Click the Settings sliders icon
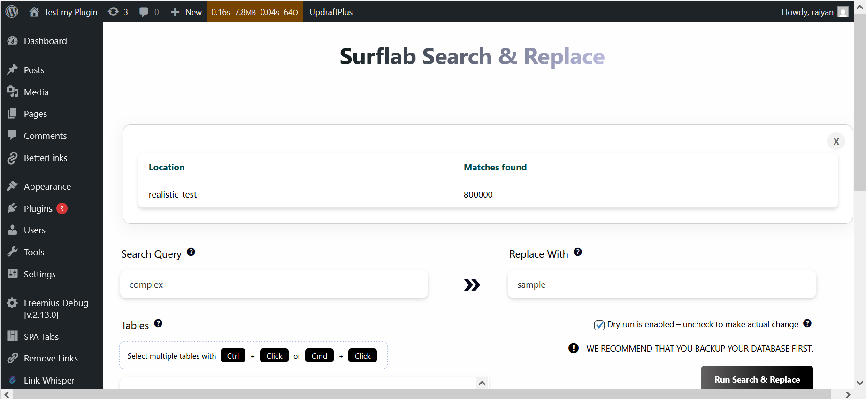Image resolution: width=866 pixels, height=399 pixels. pos(13,274)
